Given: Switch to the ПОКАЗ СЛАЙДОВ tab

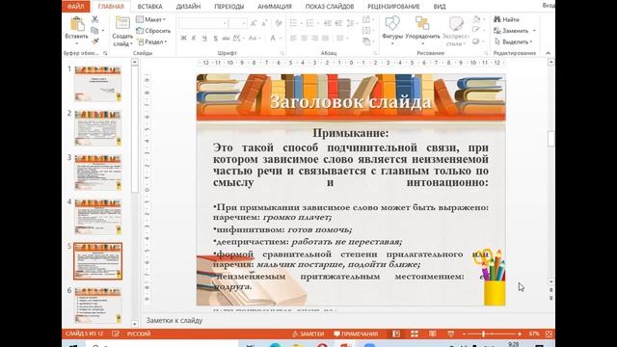Looking at the screenshot, I should (330, 7).
